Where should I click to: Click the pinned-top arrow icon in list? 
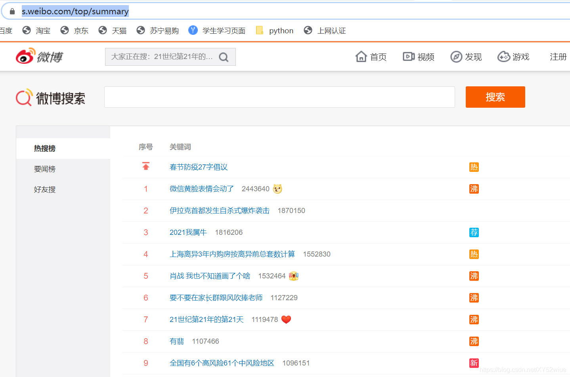tap(146, 166)
